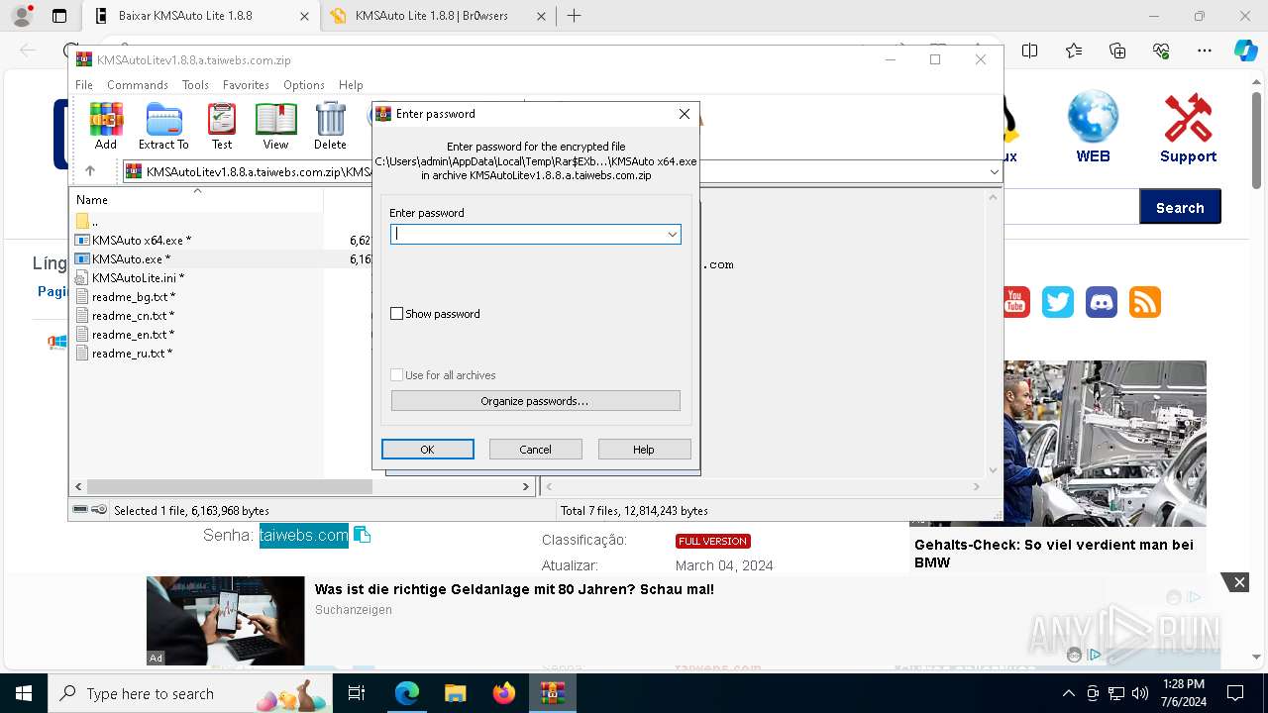Confirm the password with OK
This screenshot has height=713, width=1268.
(x=427, y=450)
